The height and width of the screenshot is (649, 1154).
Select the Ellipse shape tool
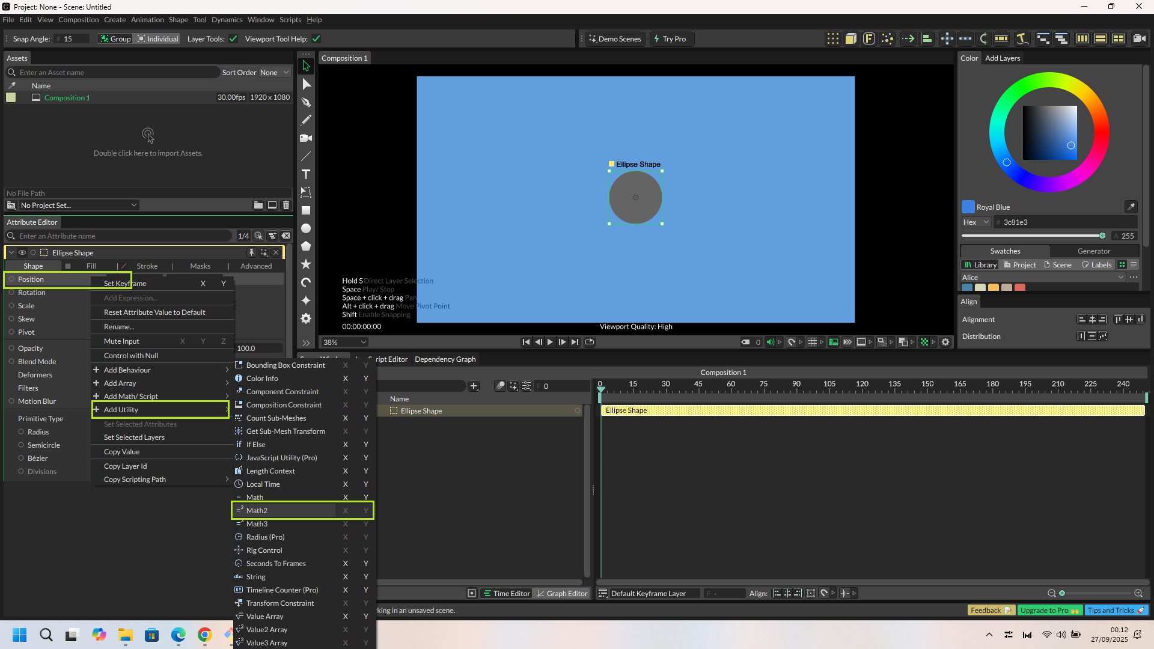306,228
